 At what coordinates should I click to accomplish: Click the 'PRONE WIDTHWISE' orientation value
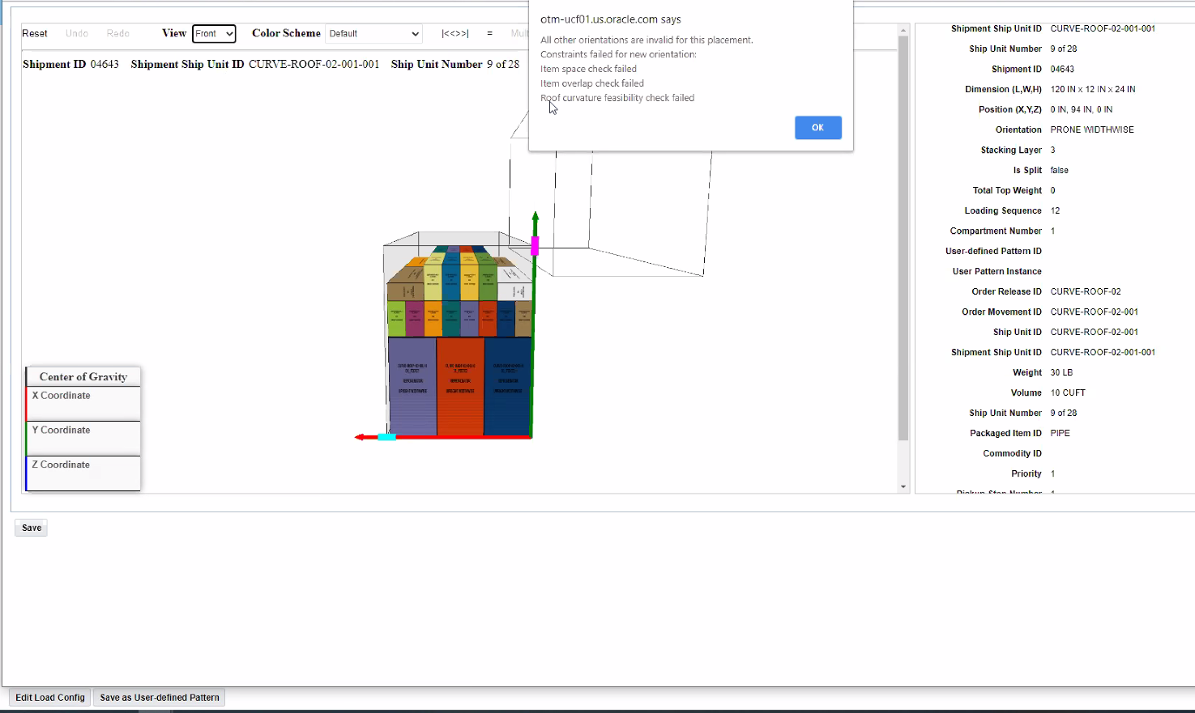click(x=1092, y=129)
